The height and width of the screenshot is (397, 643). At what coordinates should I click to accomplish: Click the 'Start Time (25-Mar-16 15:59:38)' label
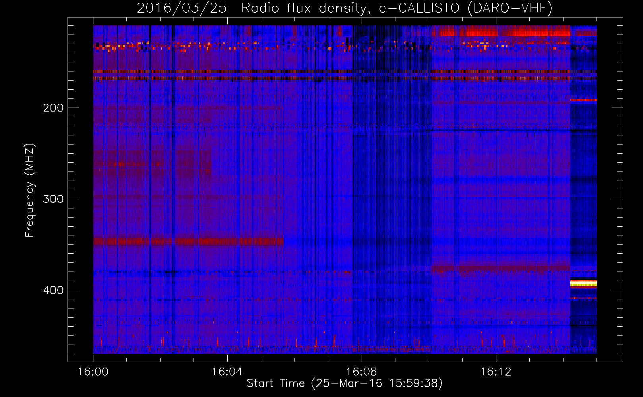345,384
